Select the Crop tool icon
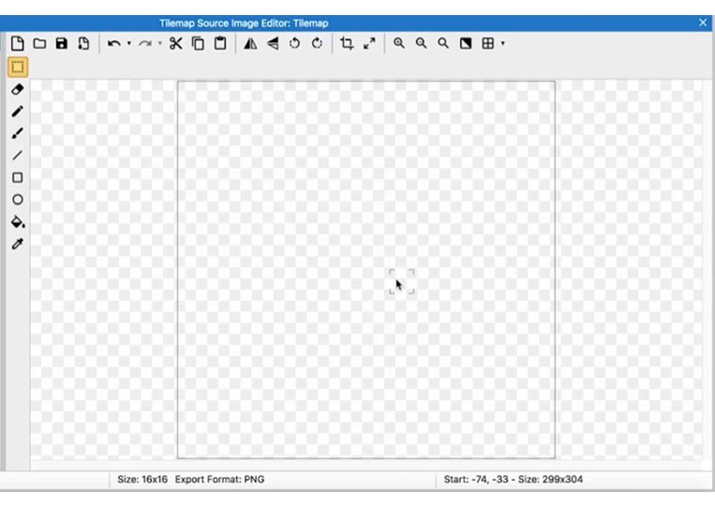This screenshot has width=715, height=507. [347, 43]
